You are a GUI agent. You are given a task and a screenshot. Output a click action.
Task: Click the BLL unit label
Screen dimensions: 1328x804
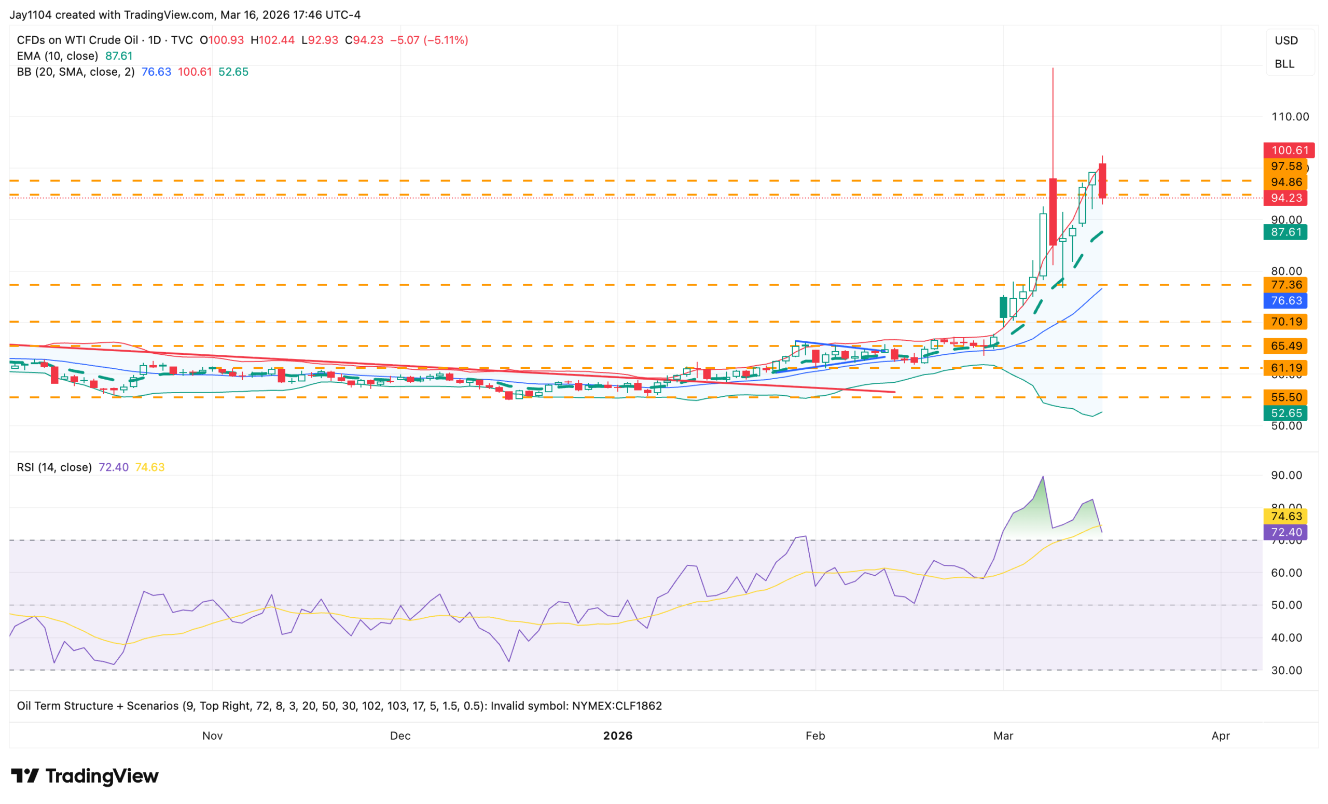[1284, 64]
